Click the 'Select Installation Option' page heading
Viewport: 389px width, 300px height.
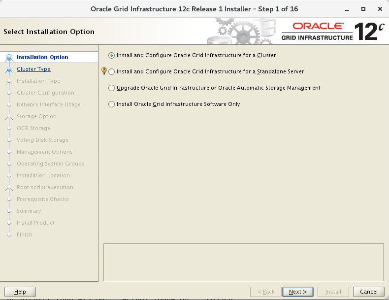tap(49, 32)
